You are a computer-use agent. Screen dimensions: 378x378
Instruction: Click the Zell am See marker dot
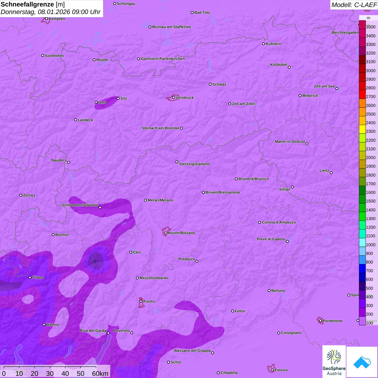tap(337, 88)
